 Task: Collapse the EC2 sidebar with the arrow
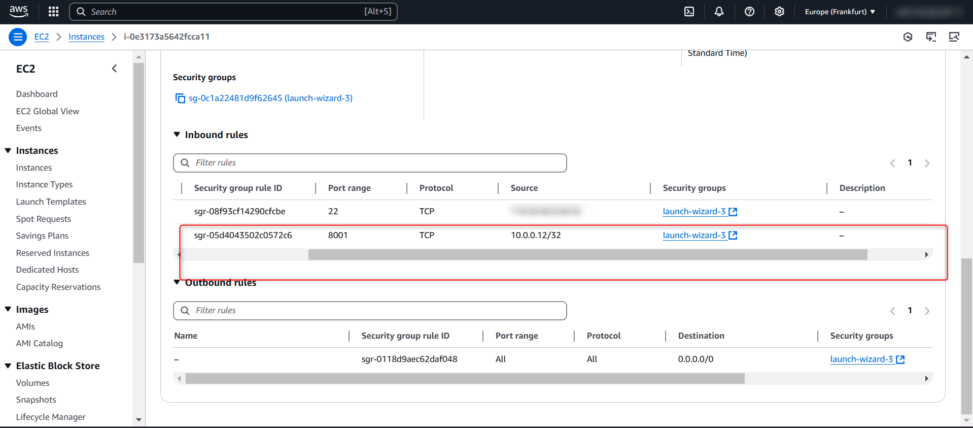[115, 69]
